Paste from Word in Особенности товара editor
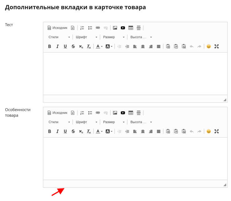The image size is (231, 201). [184, 131]
